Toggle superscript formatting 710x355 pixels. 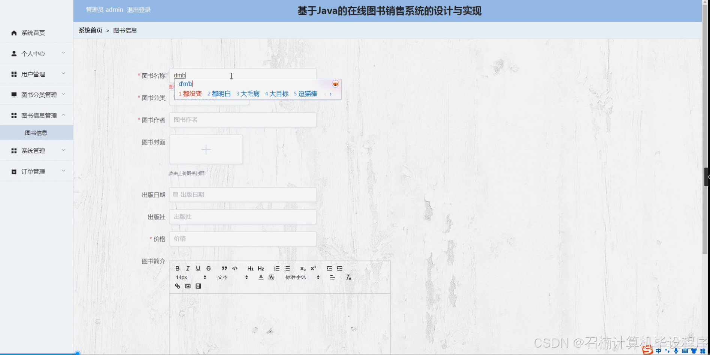tap(313, 268)
